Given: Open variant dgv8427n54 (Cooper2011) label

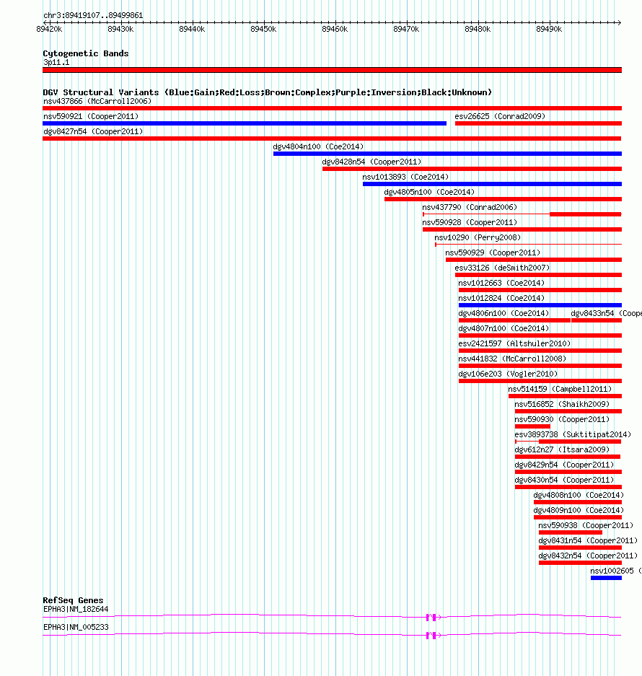Looking at the screenshot, I should pyautogui.click(x=93, y=131).
